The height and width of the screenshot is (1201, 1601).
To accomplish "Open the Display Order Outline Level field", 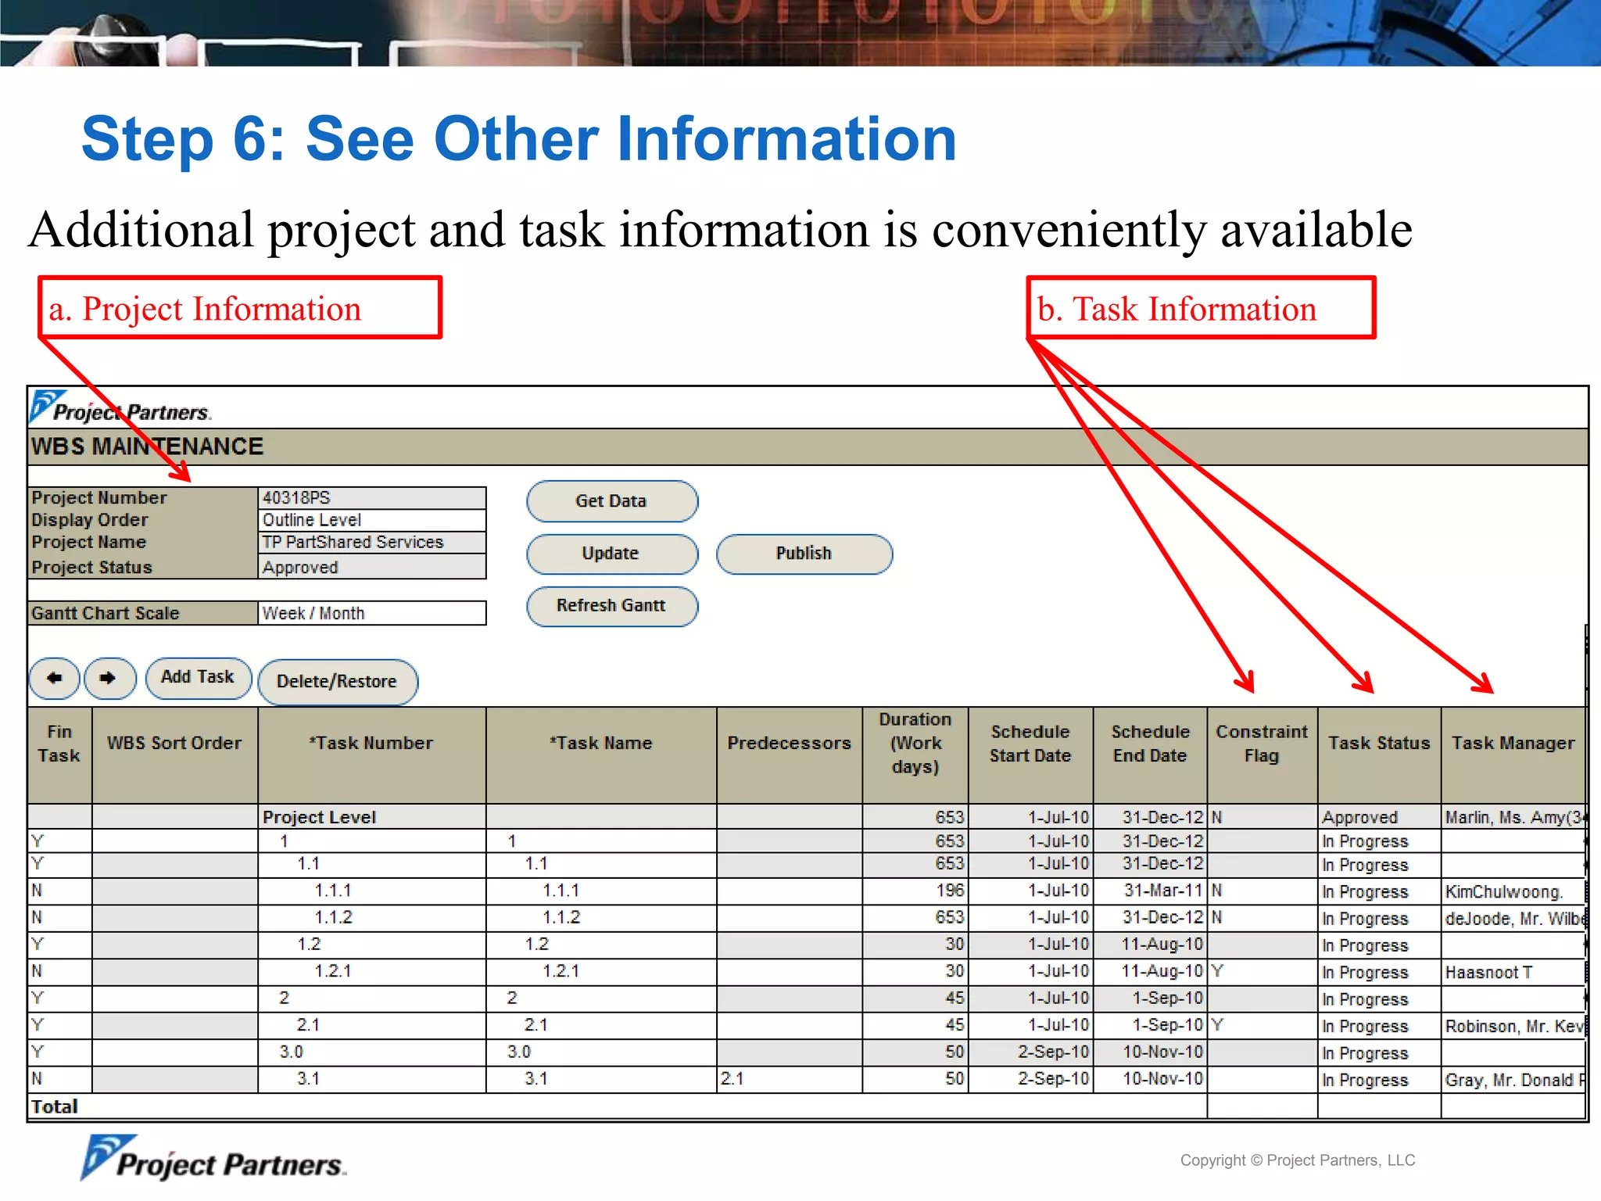I will click(372, 520).
